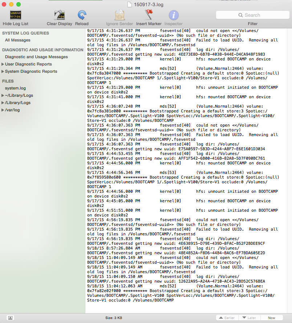
Task: Click uuid E75A0597-5B3D-4244-A8F7-E6E1601D3034
Action: (222, 149)
